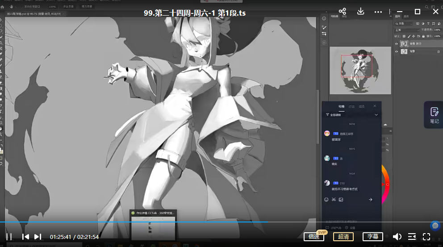Enter fullscreen mode
Screen dimensions: 443x247
coord(426,237)
